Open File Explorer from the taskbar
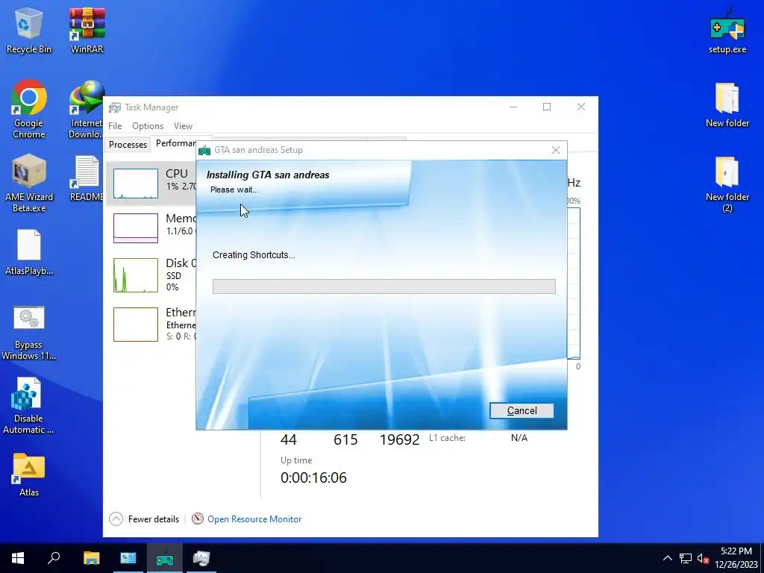 click(x=91, y=558)
